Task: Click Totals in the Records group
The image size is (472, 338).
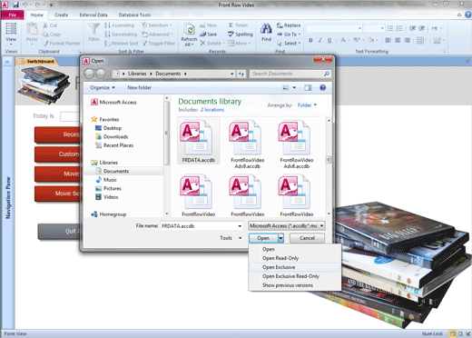Action: point(239,25)
